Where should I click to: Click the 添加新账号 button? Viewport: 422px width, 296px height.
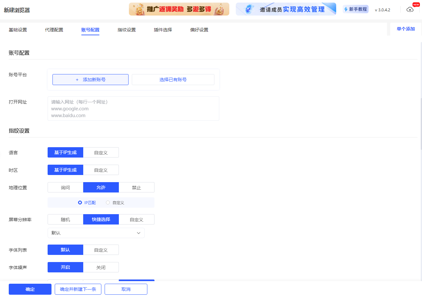(90, 79)
